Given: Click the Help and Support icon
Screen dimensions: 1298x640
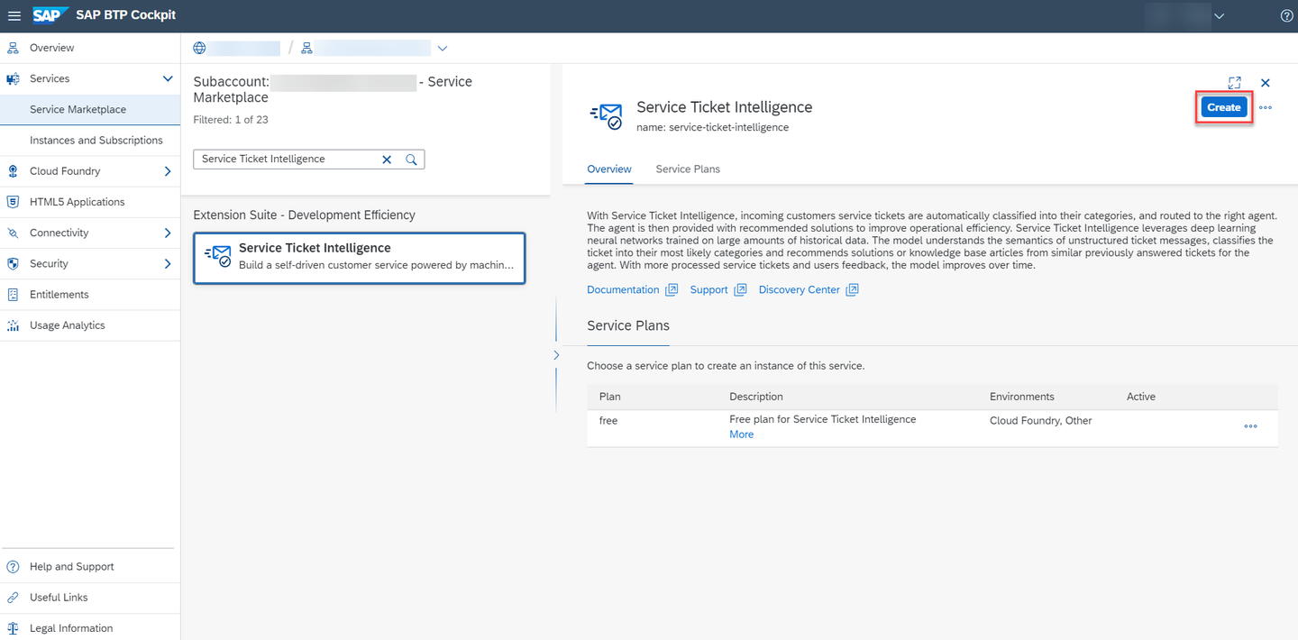Looking at the screenshot, I should point(13,567).
